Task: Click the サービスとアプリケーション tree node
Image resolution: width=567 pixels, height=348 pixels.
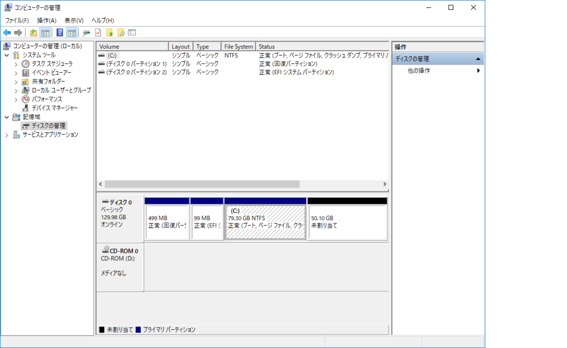Action: [x=50, y=134]
